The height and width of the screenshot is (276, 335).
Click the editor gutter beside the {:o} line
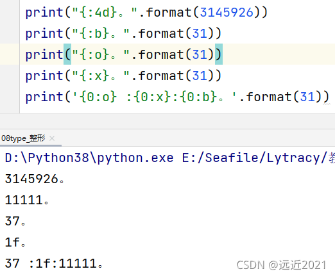10,54
